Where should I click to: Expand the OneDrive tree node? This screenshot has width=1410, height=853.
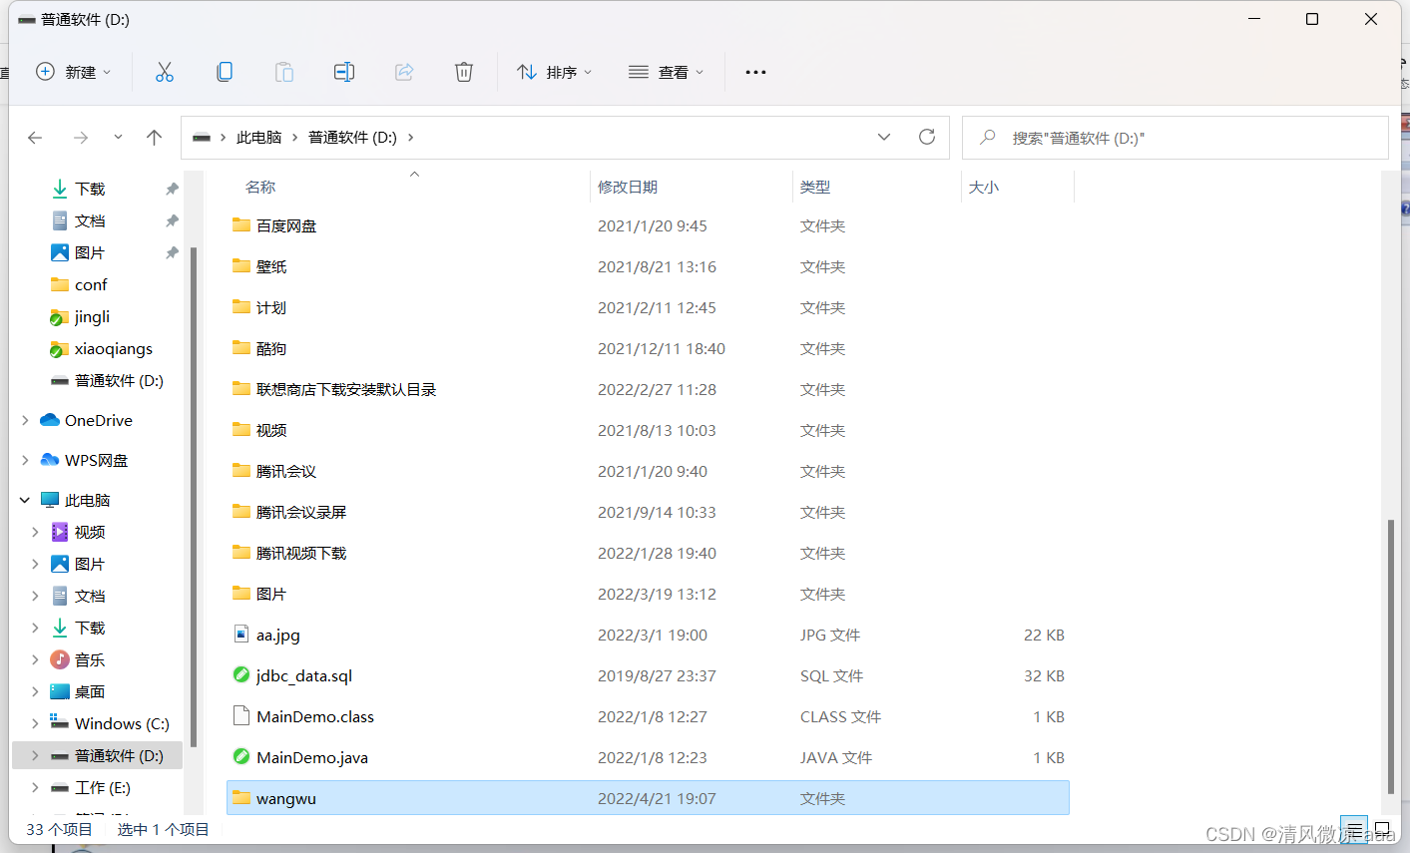(25, 421)
